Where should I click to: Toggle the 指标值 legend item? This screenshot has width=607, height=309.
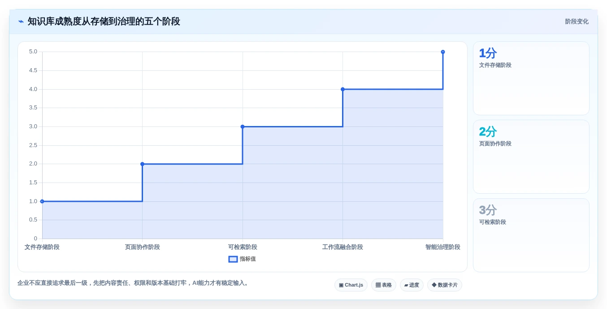click(242, 259)
